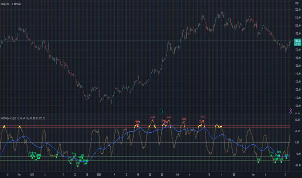Viewport: 302px width, 178px height.
Task: Click the -40.00 indicator scale value
Action: 297,154
